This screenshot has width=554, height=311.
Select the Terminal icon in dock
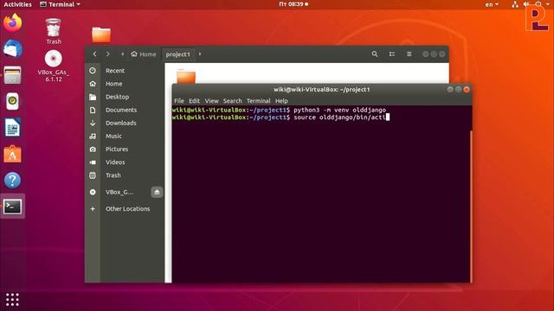click(12, 206)
